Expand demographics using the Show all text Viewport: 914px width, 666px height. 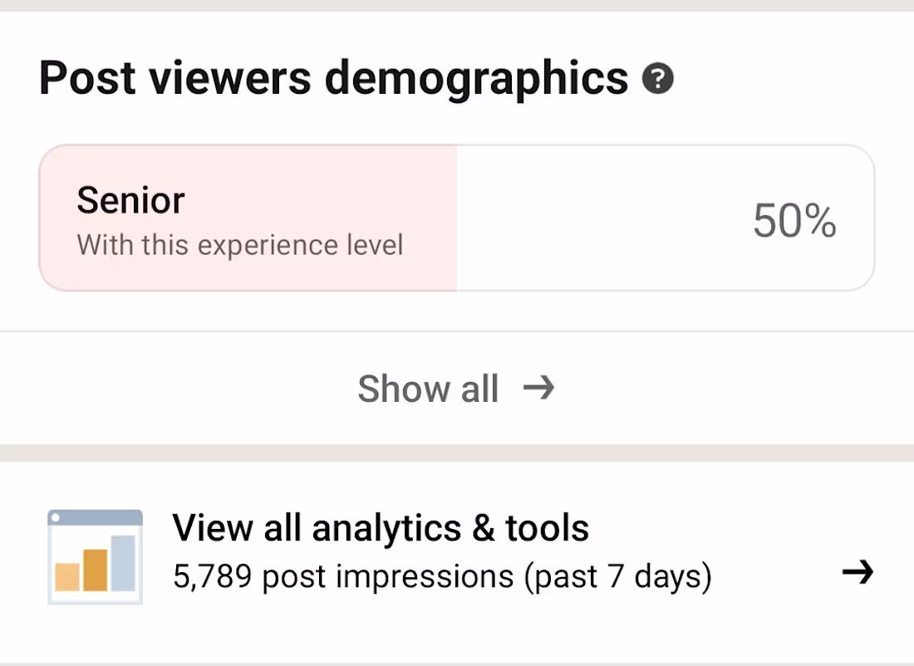coord(428,389)
